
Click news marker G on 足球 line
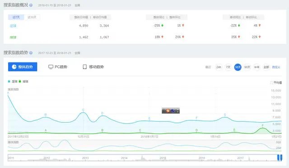coord(225,114)
